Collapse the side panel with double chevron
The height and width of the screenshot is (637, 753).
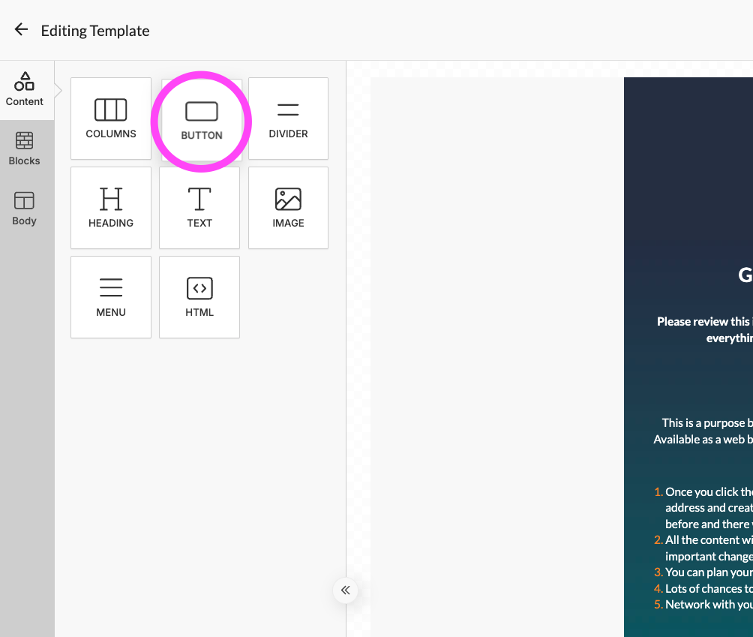pyautogui.click(x=345, y=590)
